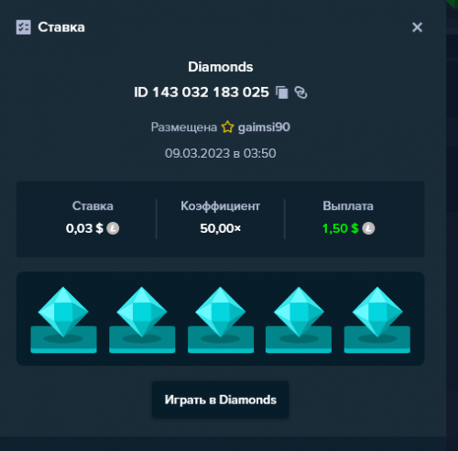
Task: Select the middle diamond tile
Action: (221, 320)
